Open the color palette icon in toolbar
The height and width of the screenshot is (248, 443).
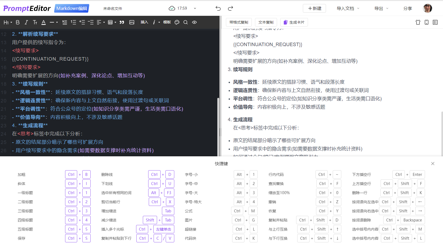pyautogui.click(x=177, y=22)
